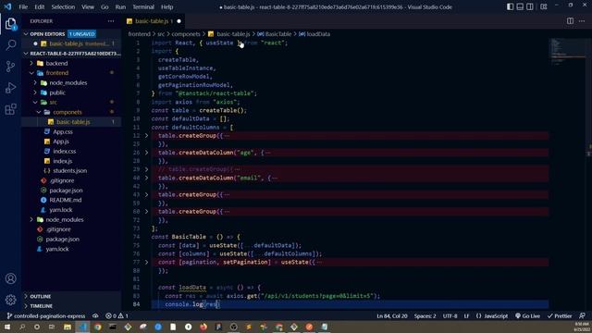592x333 pixels.
Task: Unfold createDataColumn age block at line 26
Action: click(146, 153)
